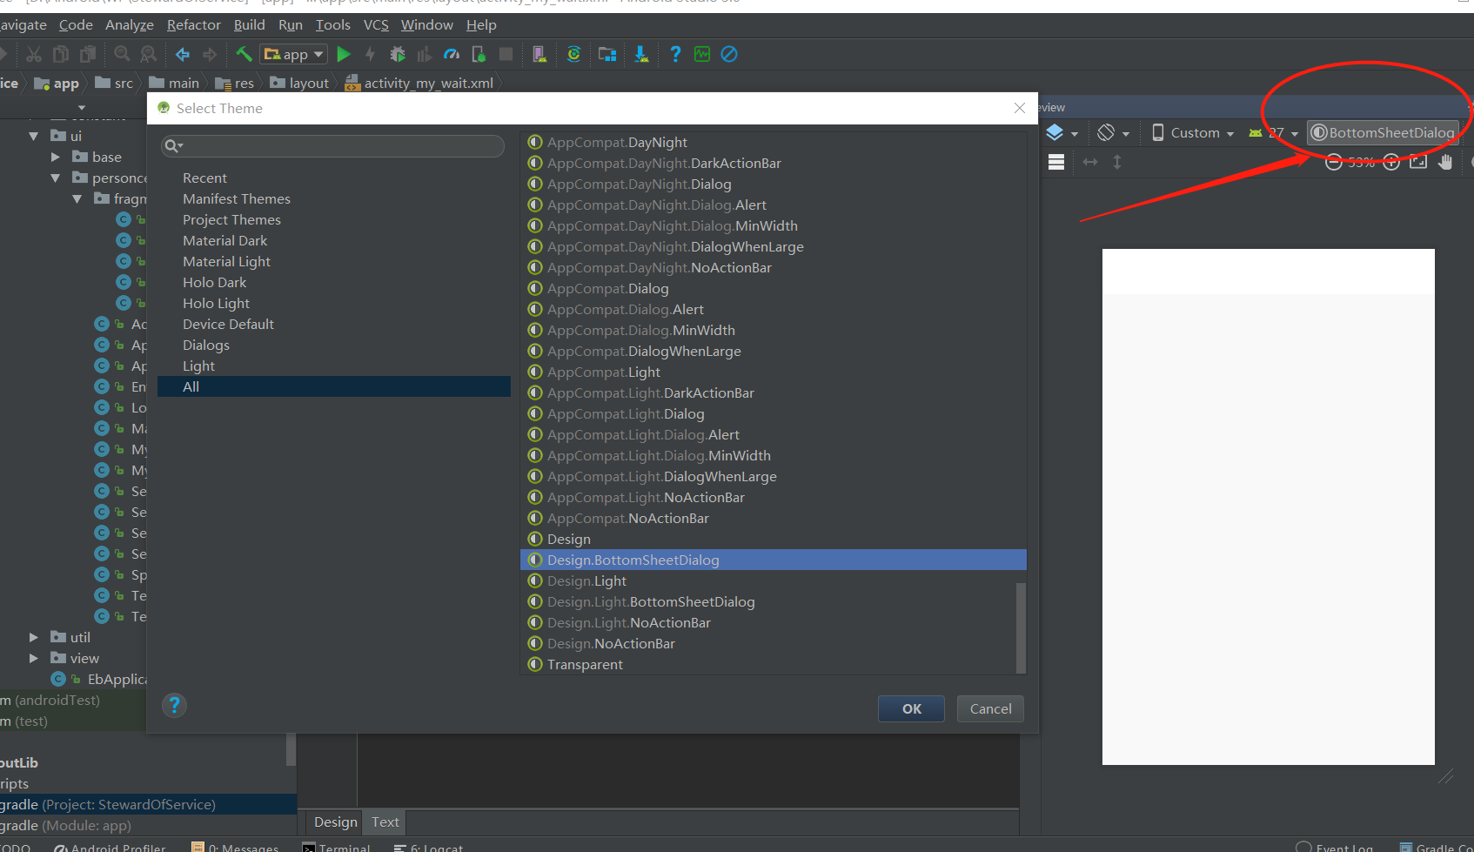The width and height of the screenshot is (1474, 852).
Task: Collapse the ui folder in project tree
Action: point(34,136)
